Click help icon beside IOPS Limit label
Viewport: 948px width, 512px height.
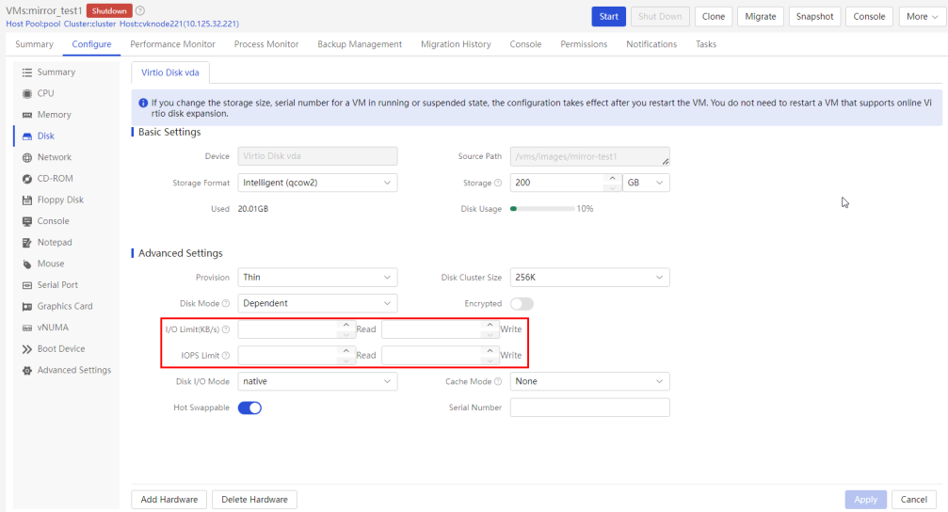(226, 356)
